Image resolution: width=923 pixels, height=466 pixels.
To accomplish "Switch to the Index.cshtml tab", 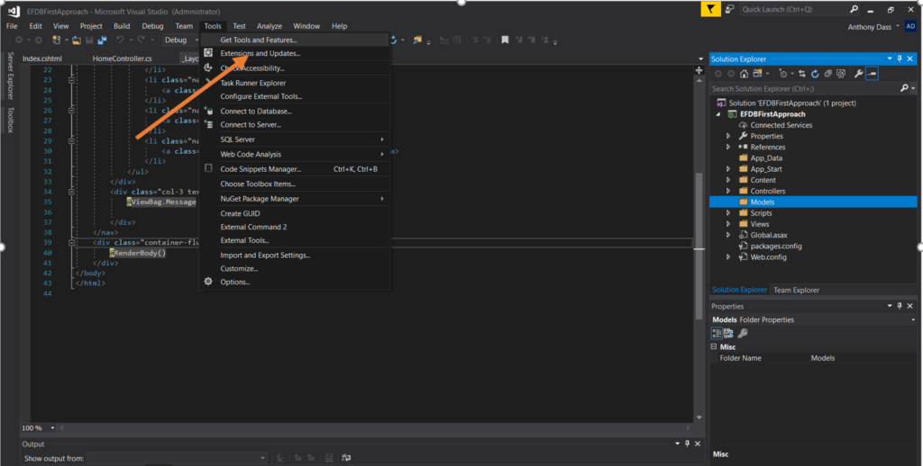I will [42, 58].
